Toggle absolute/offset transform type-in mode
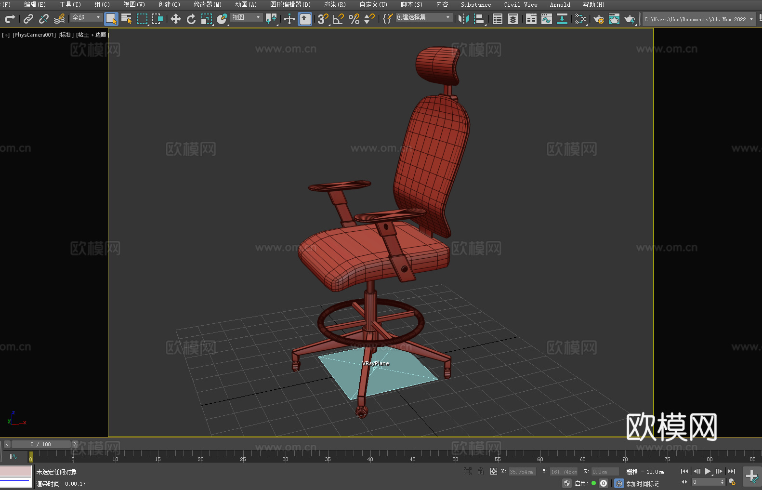 point(494,471)
